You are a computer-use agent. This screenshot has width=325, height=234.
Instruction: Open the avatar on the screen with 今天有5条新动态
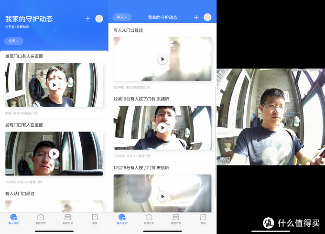[x=99, y=19]
